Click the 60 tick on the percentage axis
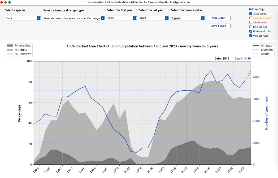The image size is (278, 178). (x=30, y=103)
